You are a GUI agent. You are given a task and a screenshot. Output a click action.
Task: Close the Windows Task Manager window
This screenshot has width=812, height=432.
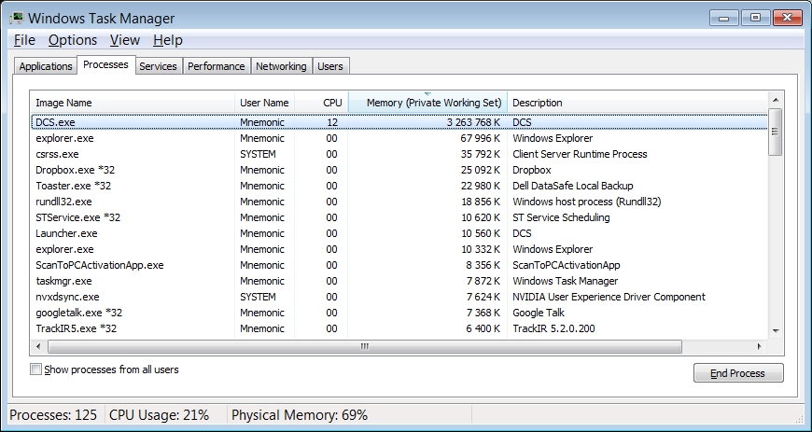tap(787, 18)
